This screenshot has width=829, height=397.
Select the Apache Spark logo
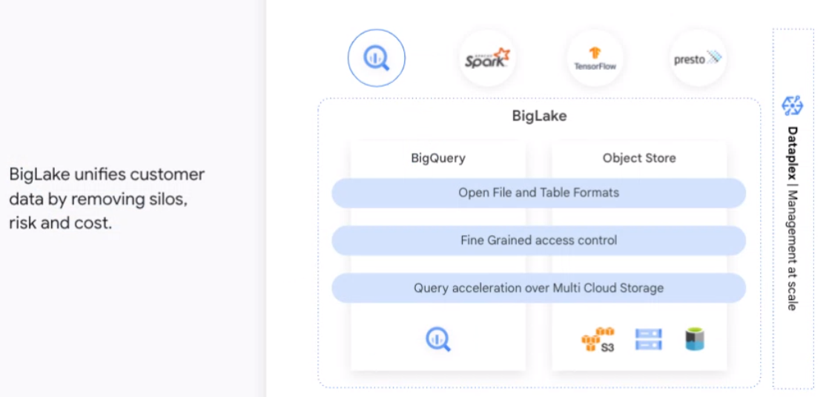point(487,58)
